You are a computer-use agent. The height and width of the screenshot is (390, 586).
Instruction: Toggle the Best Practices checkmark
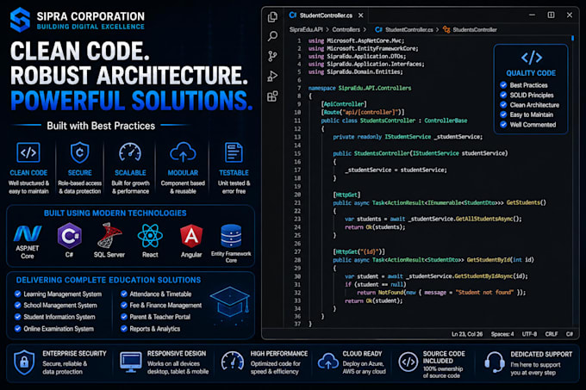(503, 85)
